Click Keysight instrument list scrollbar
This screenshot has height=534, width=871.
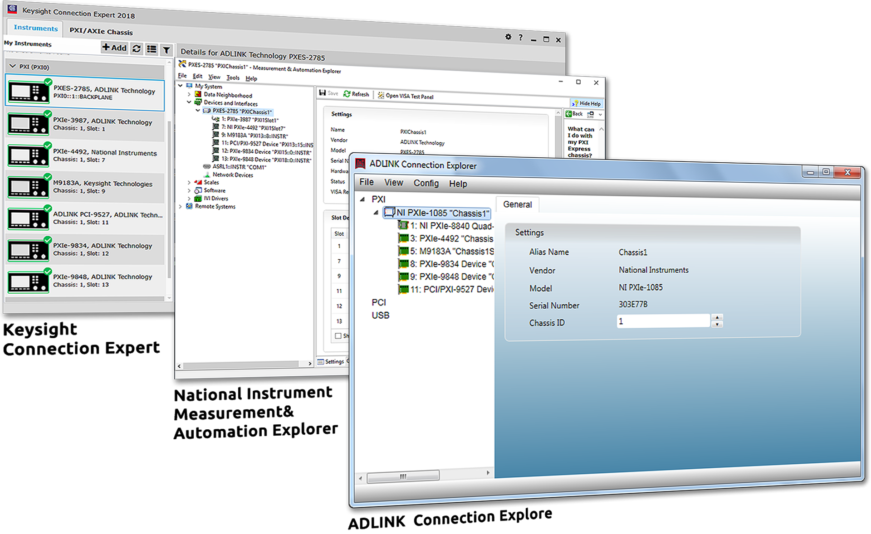click(x=169, y=199)
